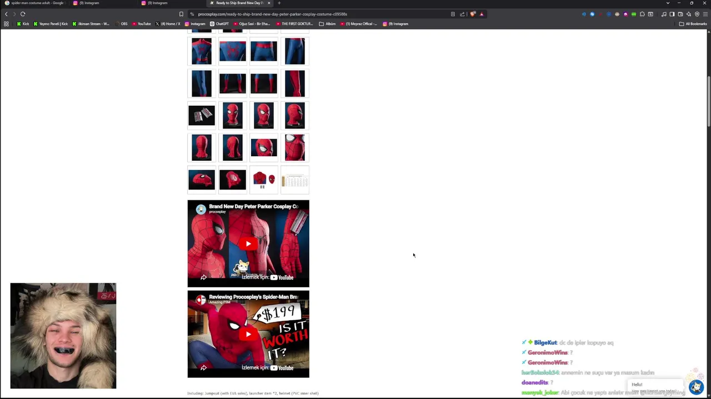Share the Reviewing Procosplay's Spider-Man video

tap(203, 367)
